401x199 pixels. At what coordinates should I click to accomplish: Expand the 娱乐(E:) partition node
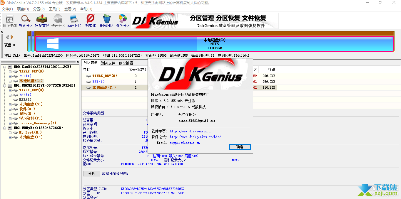click(10, 114)
